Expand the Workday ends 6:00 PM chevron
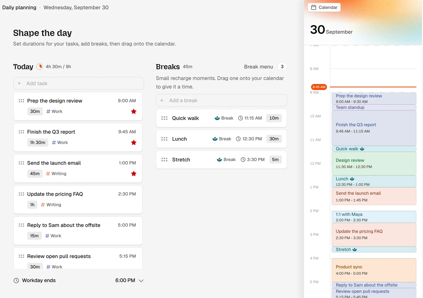Image resolution: width=423 pixels, height=298 pixels. click(141, 281)
